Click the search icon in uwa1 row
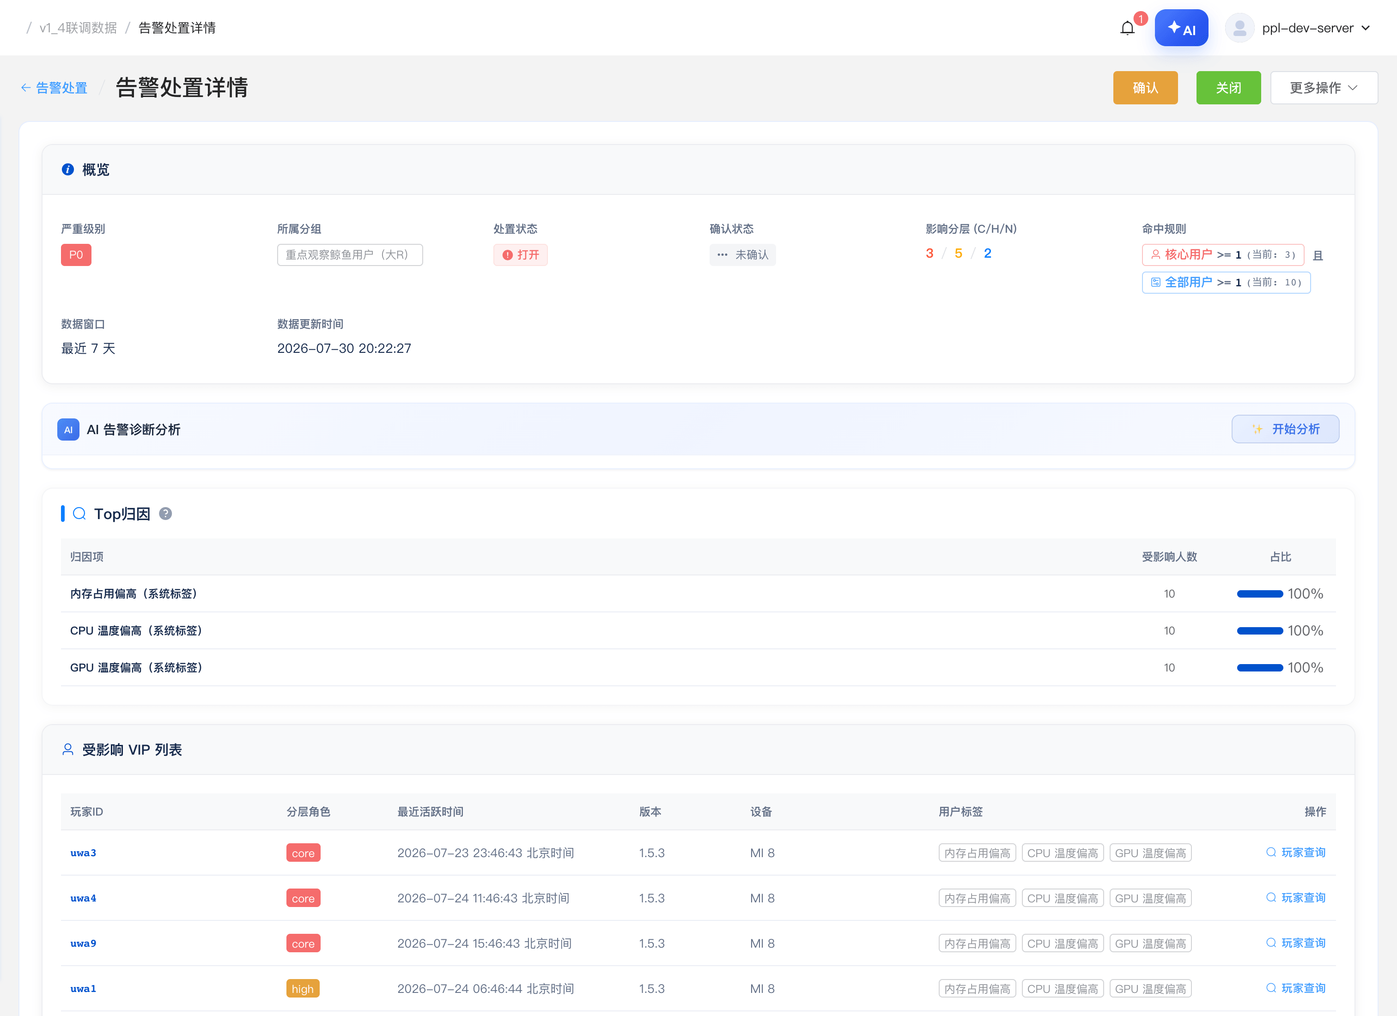The width and height of the screenshot is (1397, 1016). point(1271,988)
